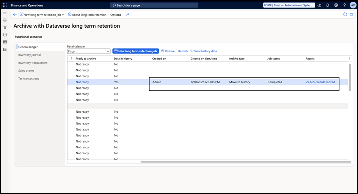Open the Home icon in left sidebar

(x=5, y=20)
